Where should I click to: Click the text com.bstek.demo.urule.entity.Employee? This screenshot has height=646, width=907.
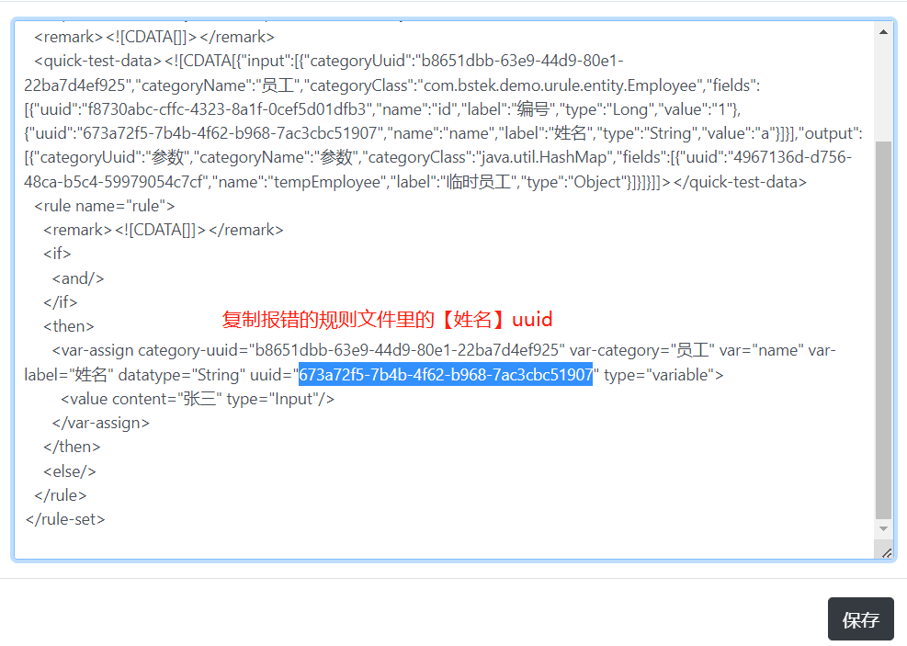[560, 85]
